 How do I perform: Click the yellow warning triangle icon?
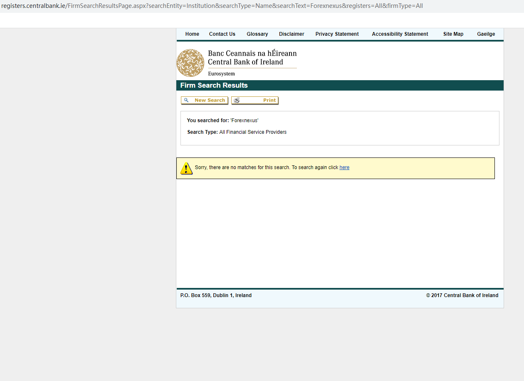(186, 168)
